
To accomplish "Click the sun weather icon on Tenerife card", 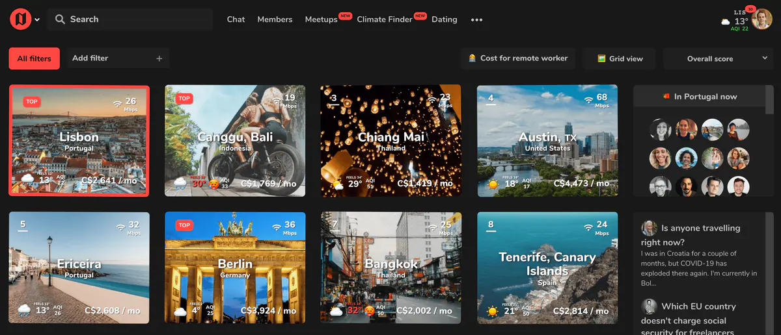I will [x=494, y=312].
